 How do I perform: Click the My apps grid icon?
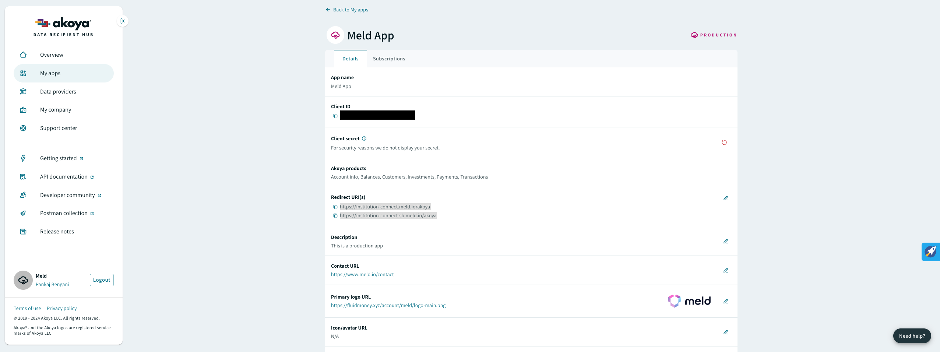(x=23, y=73)
